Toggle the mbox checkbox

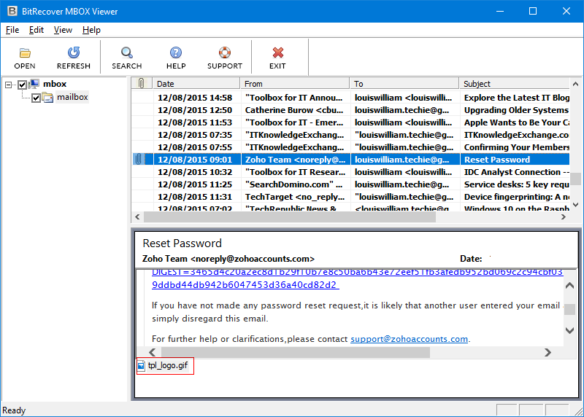pyautogui.click(x=23, y=85)
